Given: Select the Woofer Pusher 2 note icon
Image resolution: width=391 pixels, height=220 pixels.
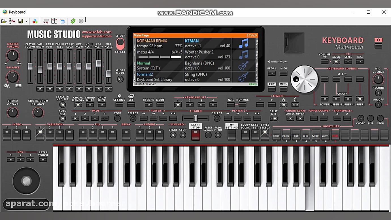Looking at the screenshot, I should tap(243, 54).
